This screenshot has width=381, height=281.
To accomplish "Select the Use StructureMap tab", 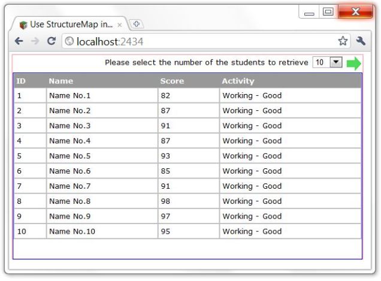I will (x=71, y=25).
